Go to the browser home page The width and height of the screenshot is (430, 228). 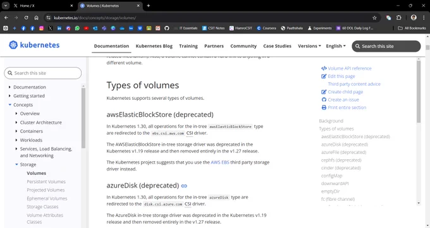pyautogui.click(x=36, y=18)
